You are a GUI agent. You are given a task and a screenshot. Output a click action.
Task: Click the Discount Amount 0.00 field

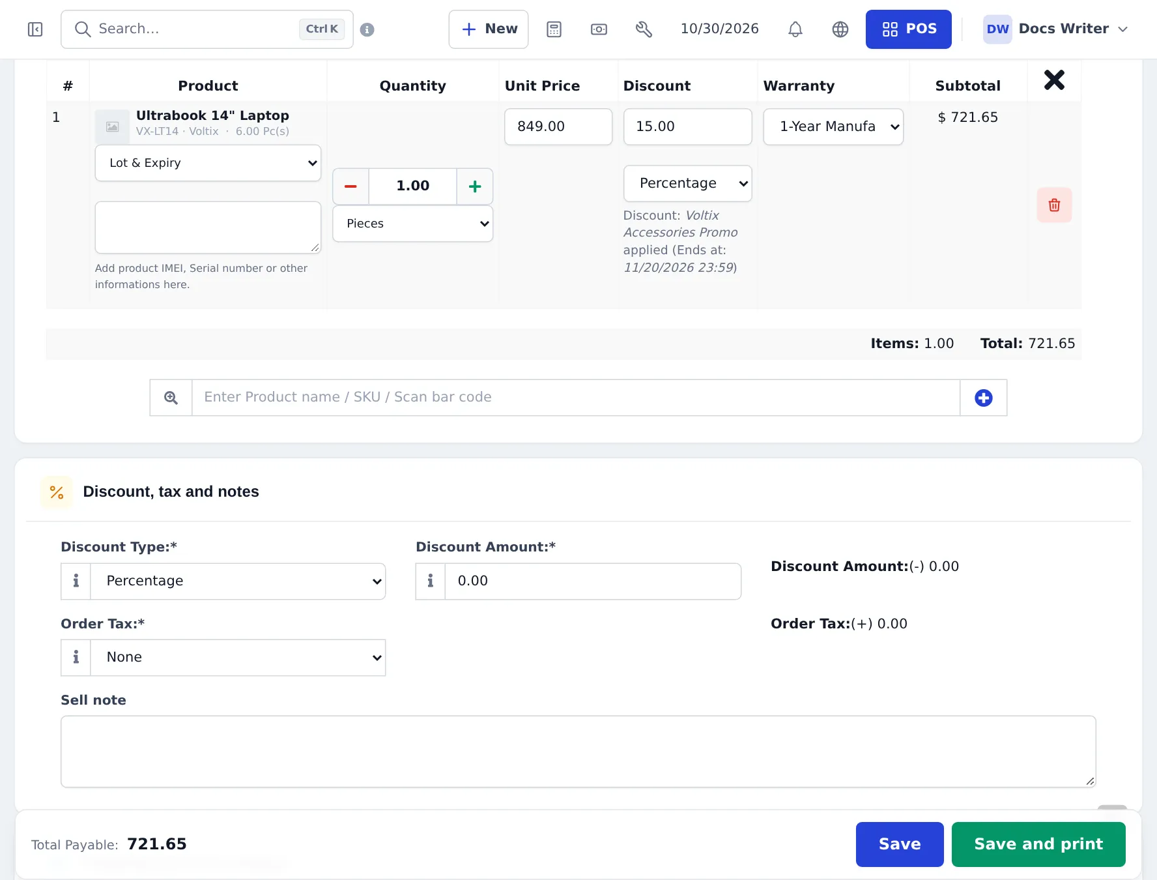point(593,581)
